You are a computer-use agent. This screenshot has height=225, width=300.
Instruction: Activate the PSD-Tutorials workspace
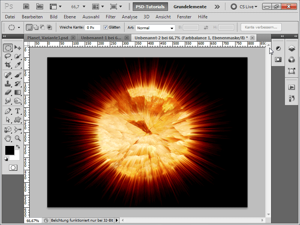point(150,7)
